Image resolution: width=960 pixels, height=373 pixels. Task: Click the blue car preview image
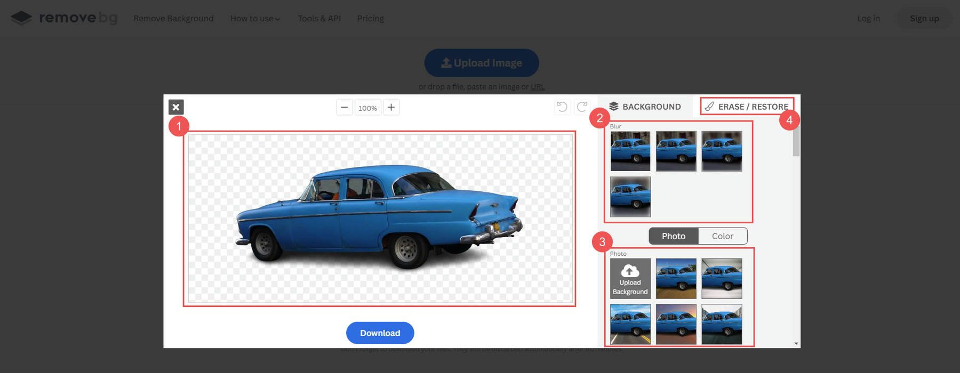coord(380,218)
